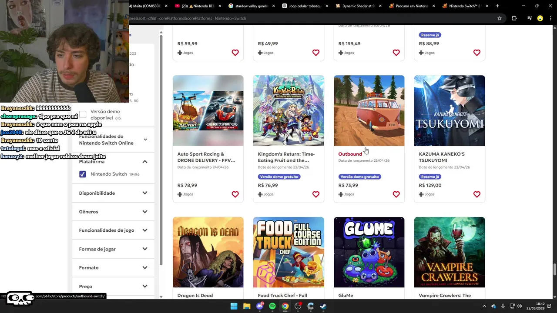Viewport: 557px width, 313px height.
Task: Close the stardew valley gamba tab
Action: pos(274,6)
